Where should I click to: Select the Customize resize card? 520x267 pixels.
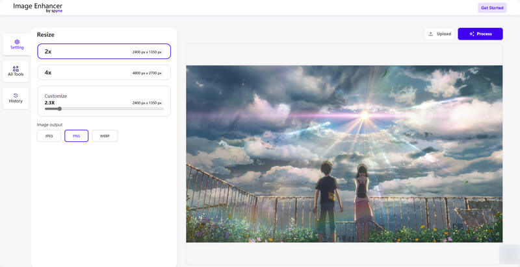(104, 97)
